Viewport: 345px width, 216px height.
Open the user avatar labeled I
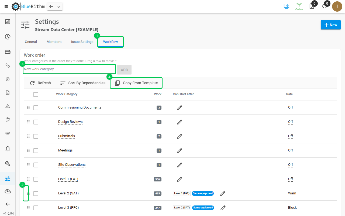[x=337, y=6]
